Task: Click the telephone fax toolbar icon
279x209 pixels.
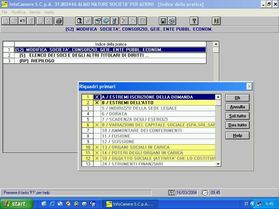Action: tap(172, 21)
